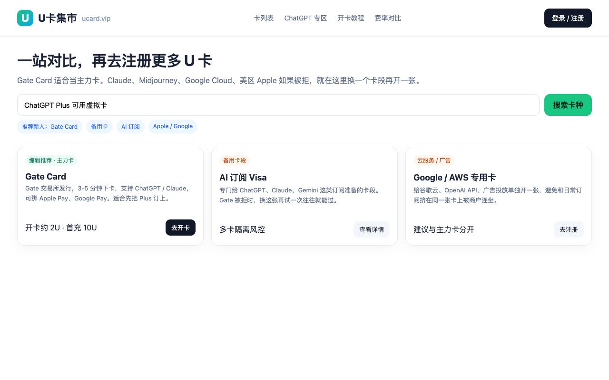Click the 多卡隔离风控 text
Viewport: 609px width, 380px height.
(x=242, y=229)
